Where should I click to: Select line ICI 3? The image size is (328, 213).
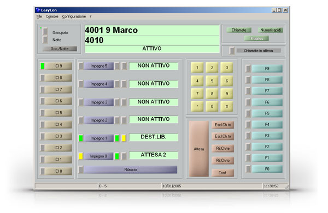click(58, 136)
